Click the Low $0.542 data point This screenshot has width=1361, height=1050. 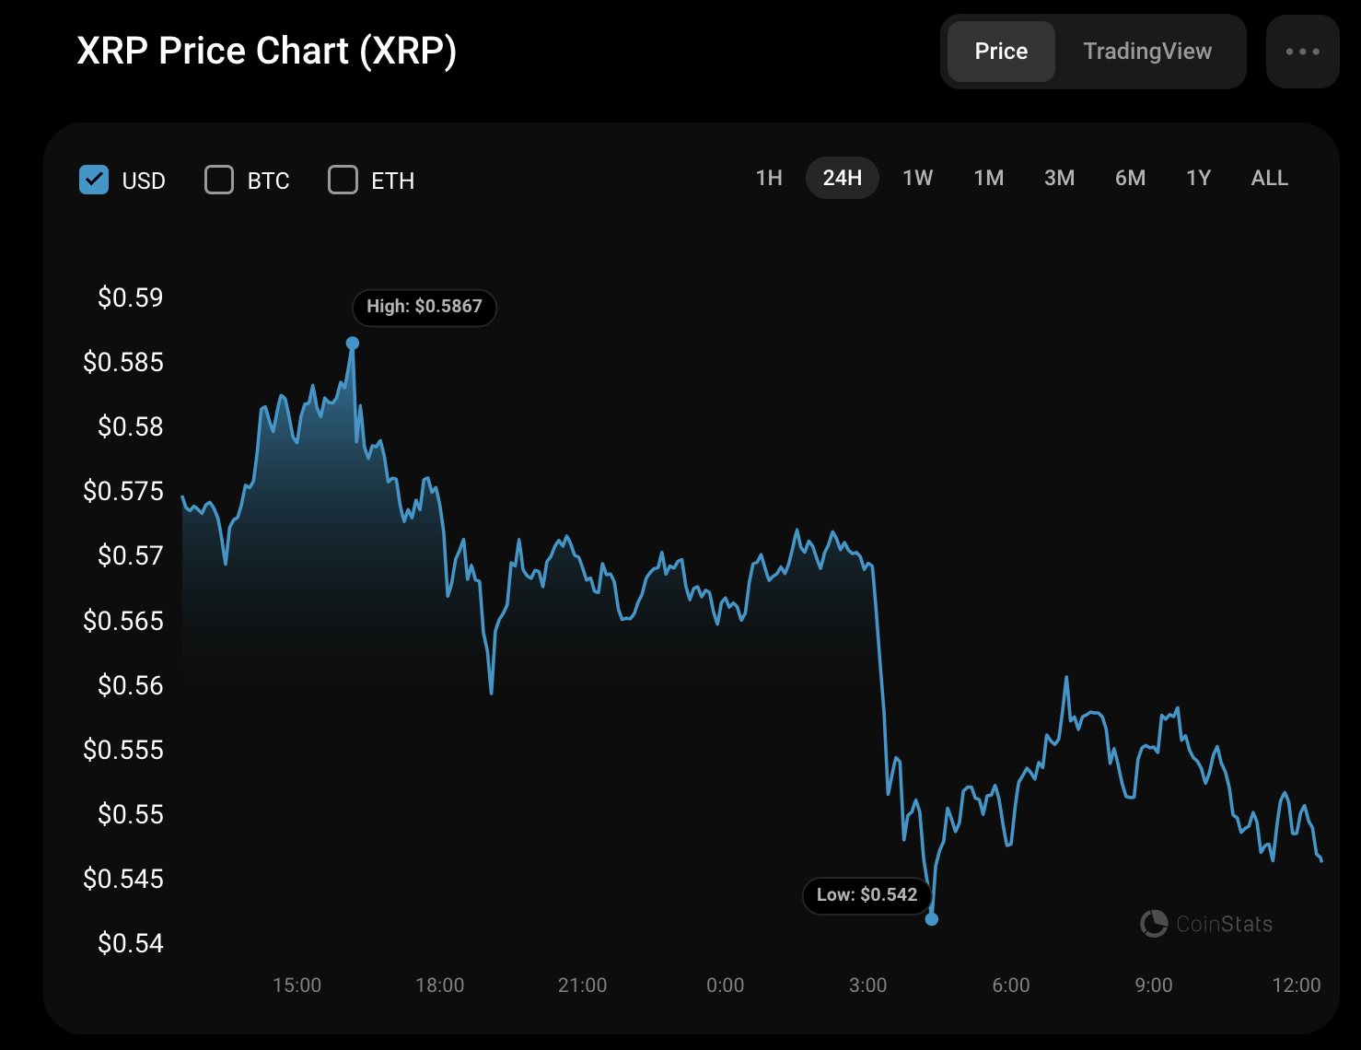tap(932, 918)
